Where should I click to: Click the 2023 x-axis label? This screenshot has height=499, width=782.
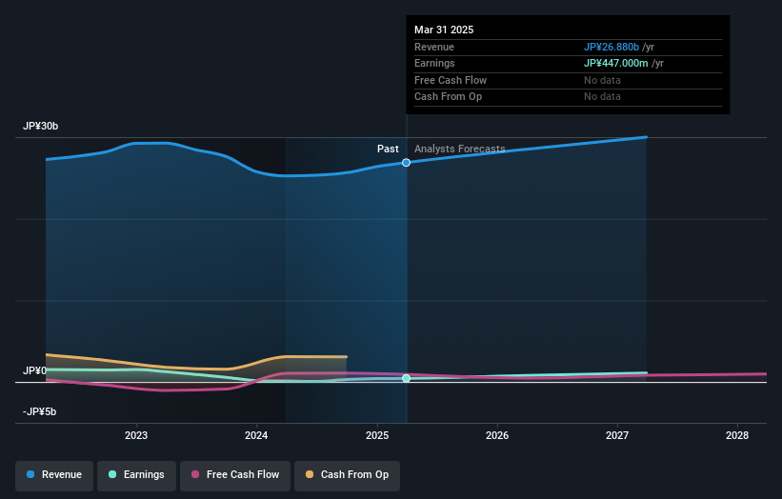point(136,435)
